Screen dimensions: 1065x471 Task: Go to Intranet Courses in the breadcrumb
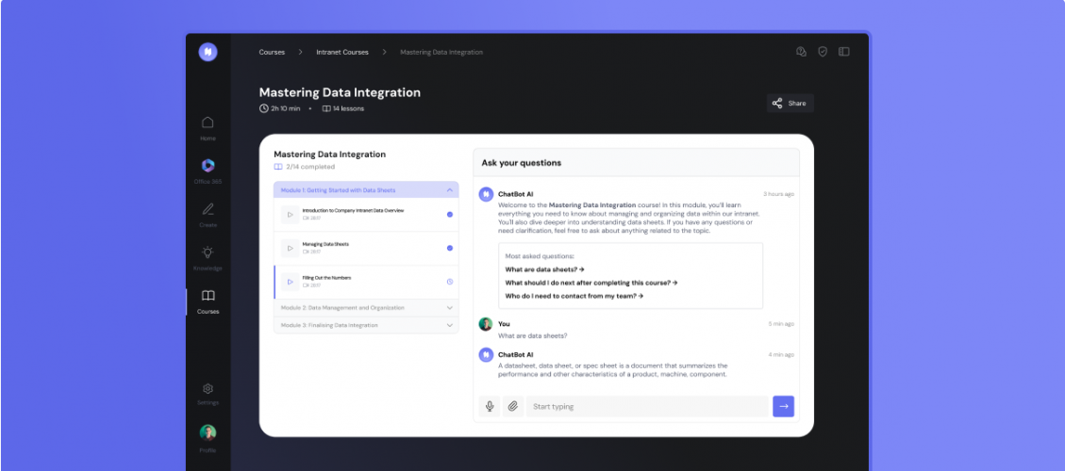coord(342,52)
